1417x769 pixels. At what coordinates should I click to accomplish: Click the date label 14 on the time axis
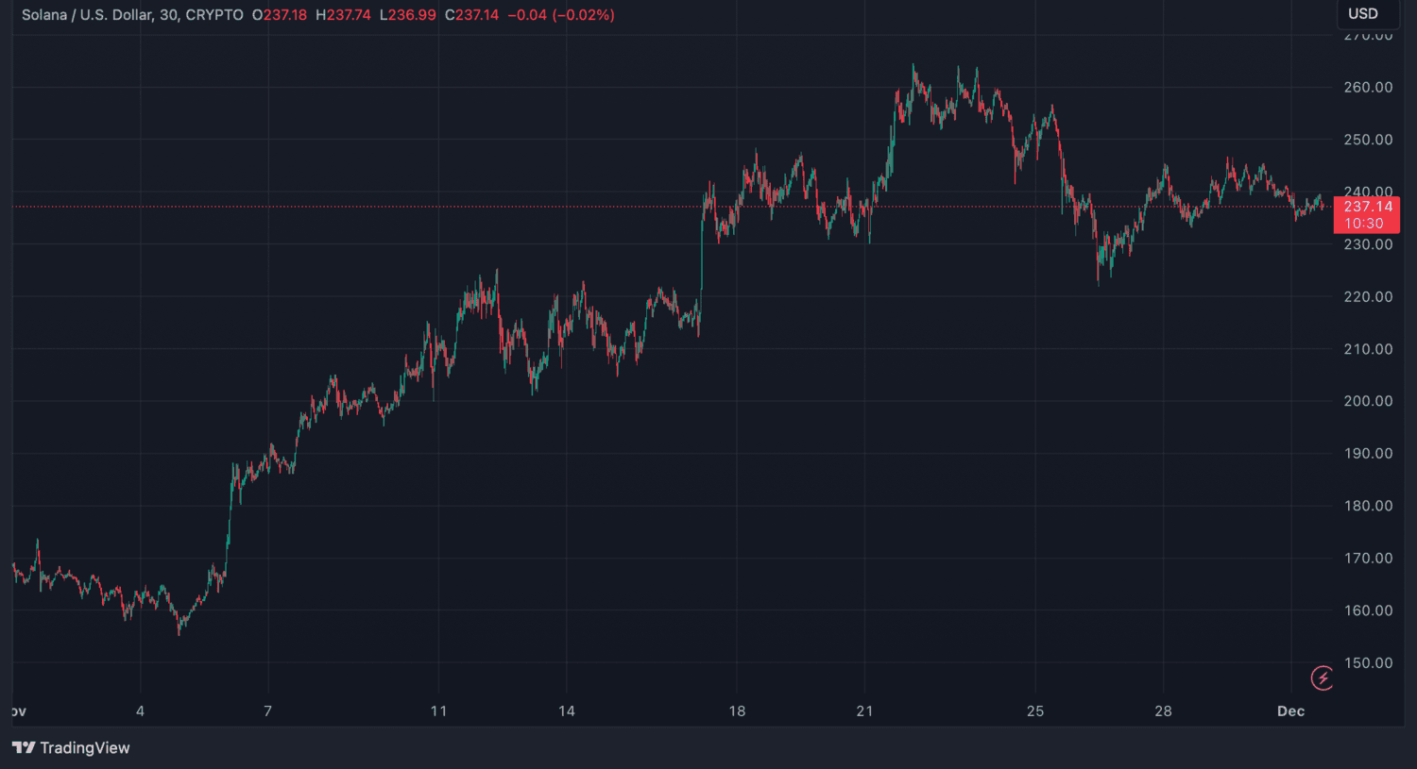tap(567, 711)
